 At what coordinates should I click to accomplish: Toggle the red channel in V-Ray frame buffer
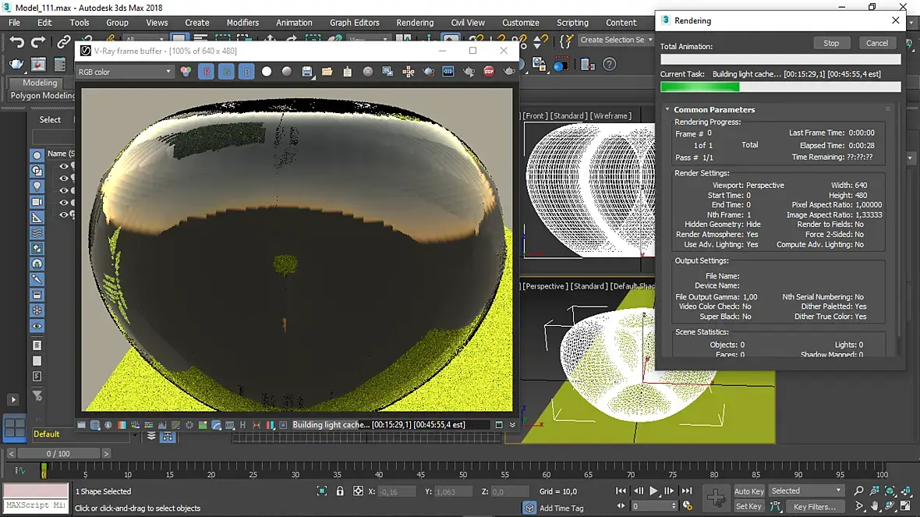[206, 72]
